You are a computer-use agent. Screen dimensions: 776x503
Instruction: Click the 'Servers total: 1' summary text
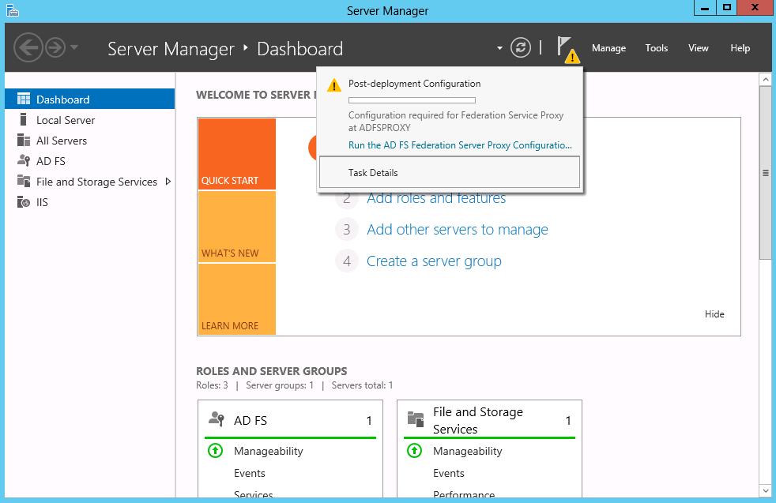click(362, 385)
